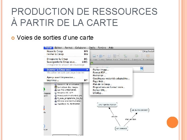Choose Nouvelle Cmap menu entry
This screenshot has height=140, width=187.
click(x=66, y=51)
